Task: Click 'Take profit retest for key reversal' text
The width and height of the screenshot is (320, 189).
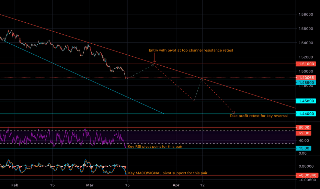Action: click(x=259, y=116)
